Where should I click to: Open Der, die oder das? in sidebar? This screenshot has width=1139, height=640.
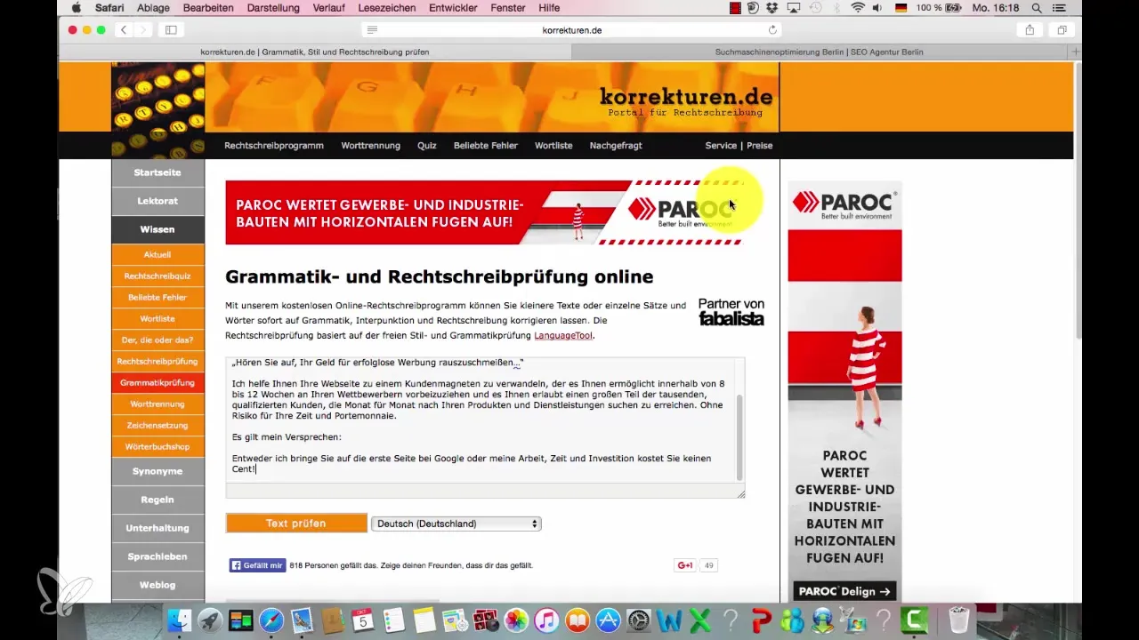click(x=158, y=340)
